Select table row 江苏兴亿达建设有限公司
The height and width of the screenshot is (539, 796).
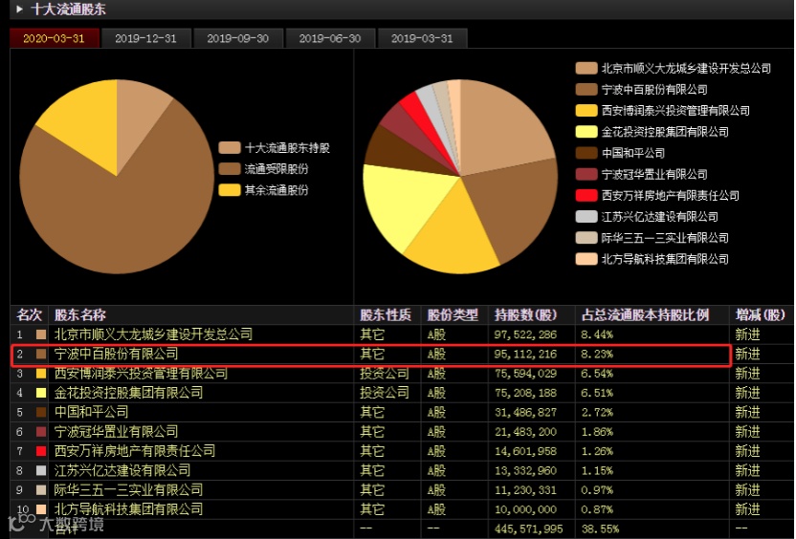(401, 470)
